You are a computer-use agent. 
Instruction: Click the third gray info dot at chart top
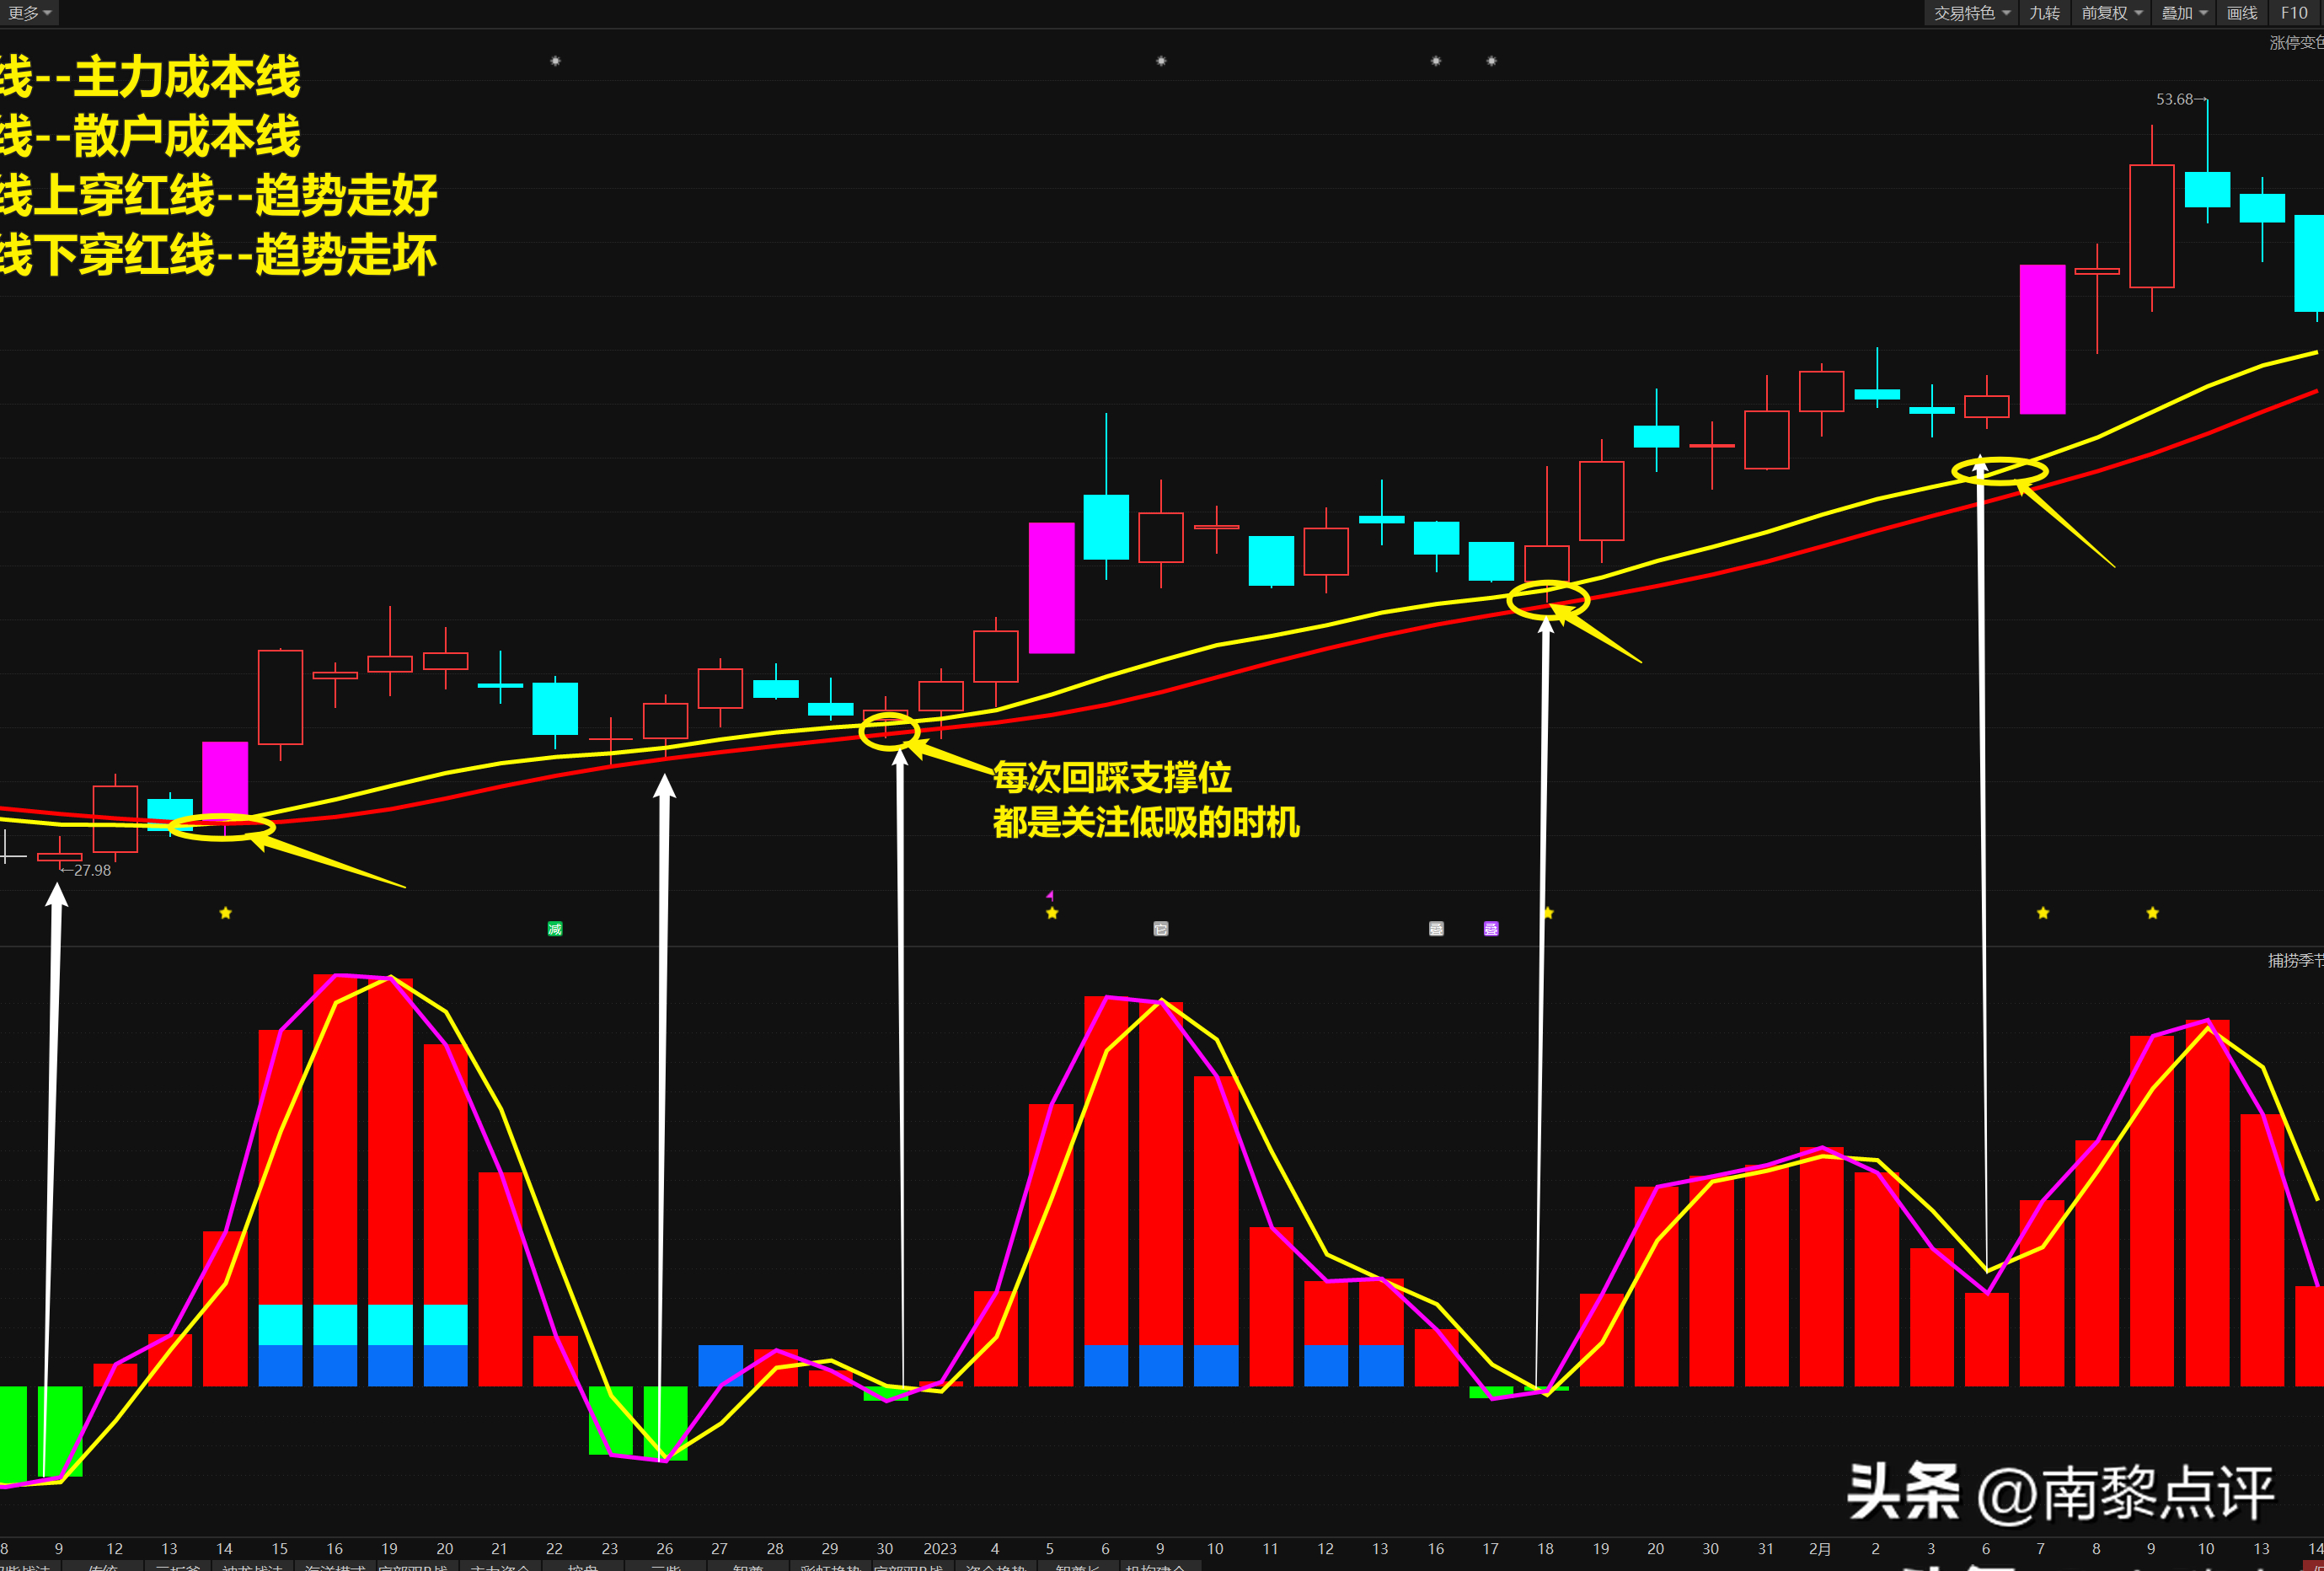pos(1436,61)
